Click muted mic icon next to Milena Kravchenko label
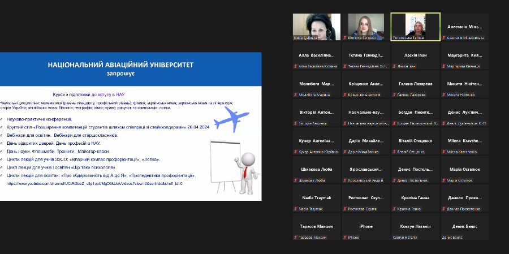Viewport: 509px width, 254px height. [444, 152]
